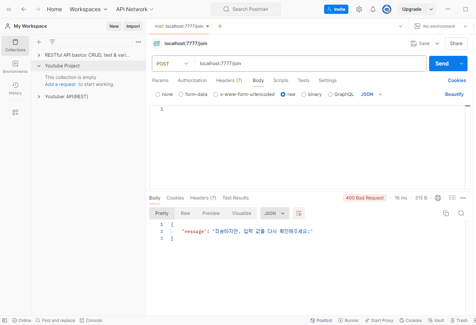Select the form-data radio button
Viewport: 476px width, 325px height.
point(181,94)
